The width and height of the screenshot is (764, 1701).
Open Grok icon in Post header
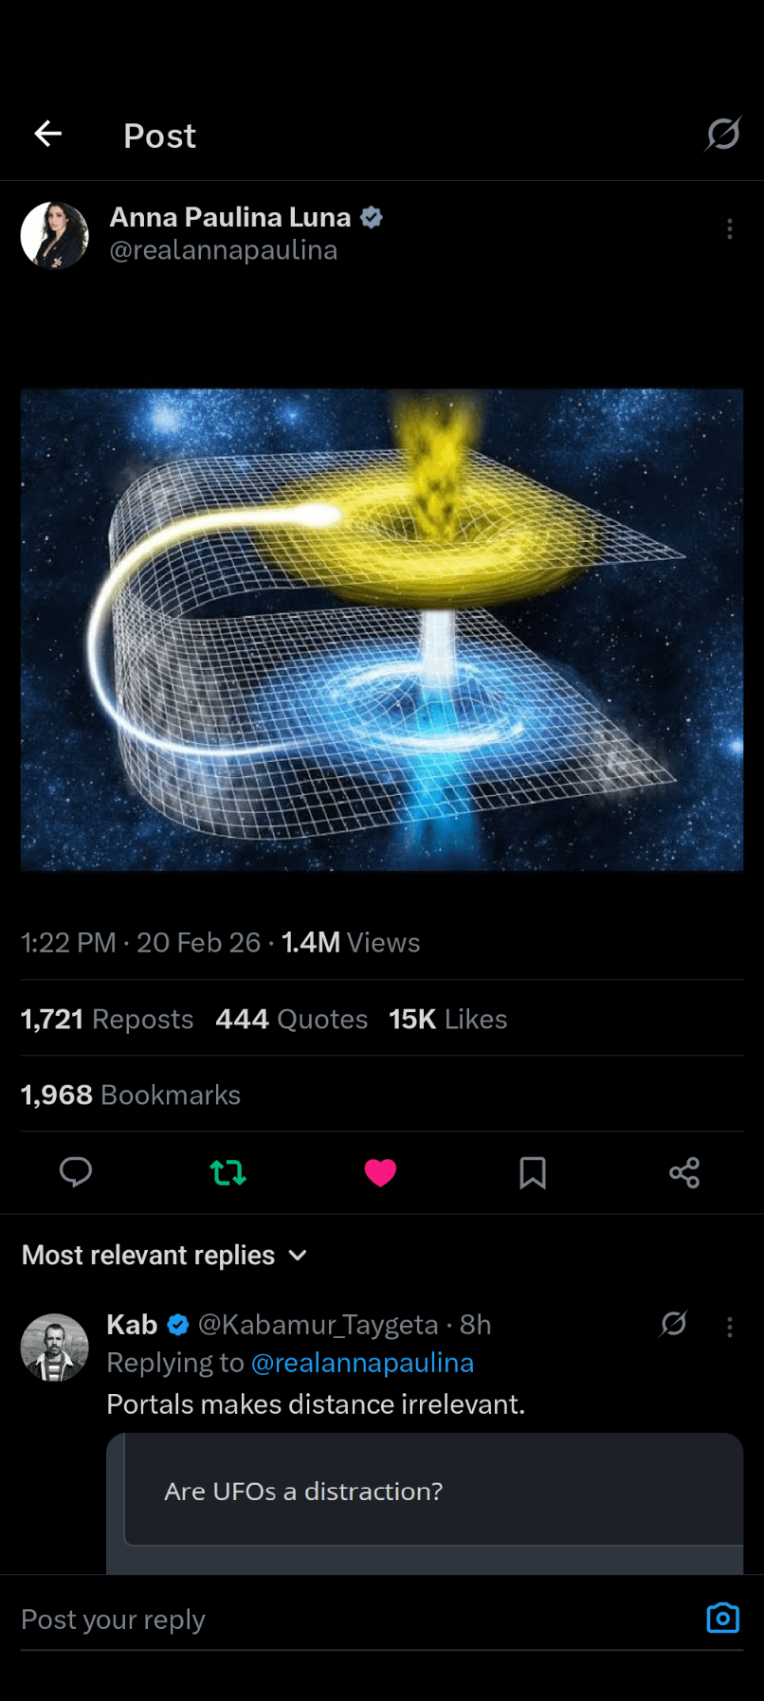[722, 135]
